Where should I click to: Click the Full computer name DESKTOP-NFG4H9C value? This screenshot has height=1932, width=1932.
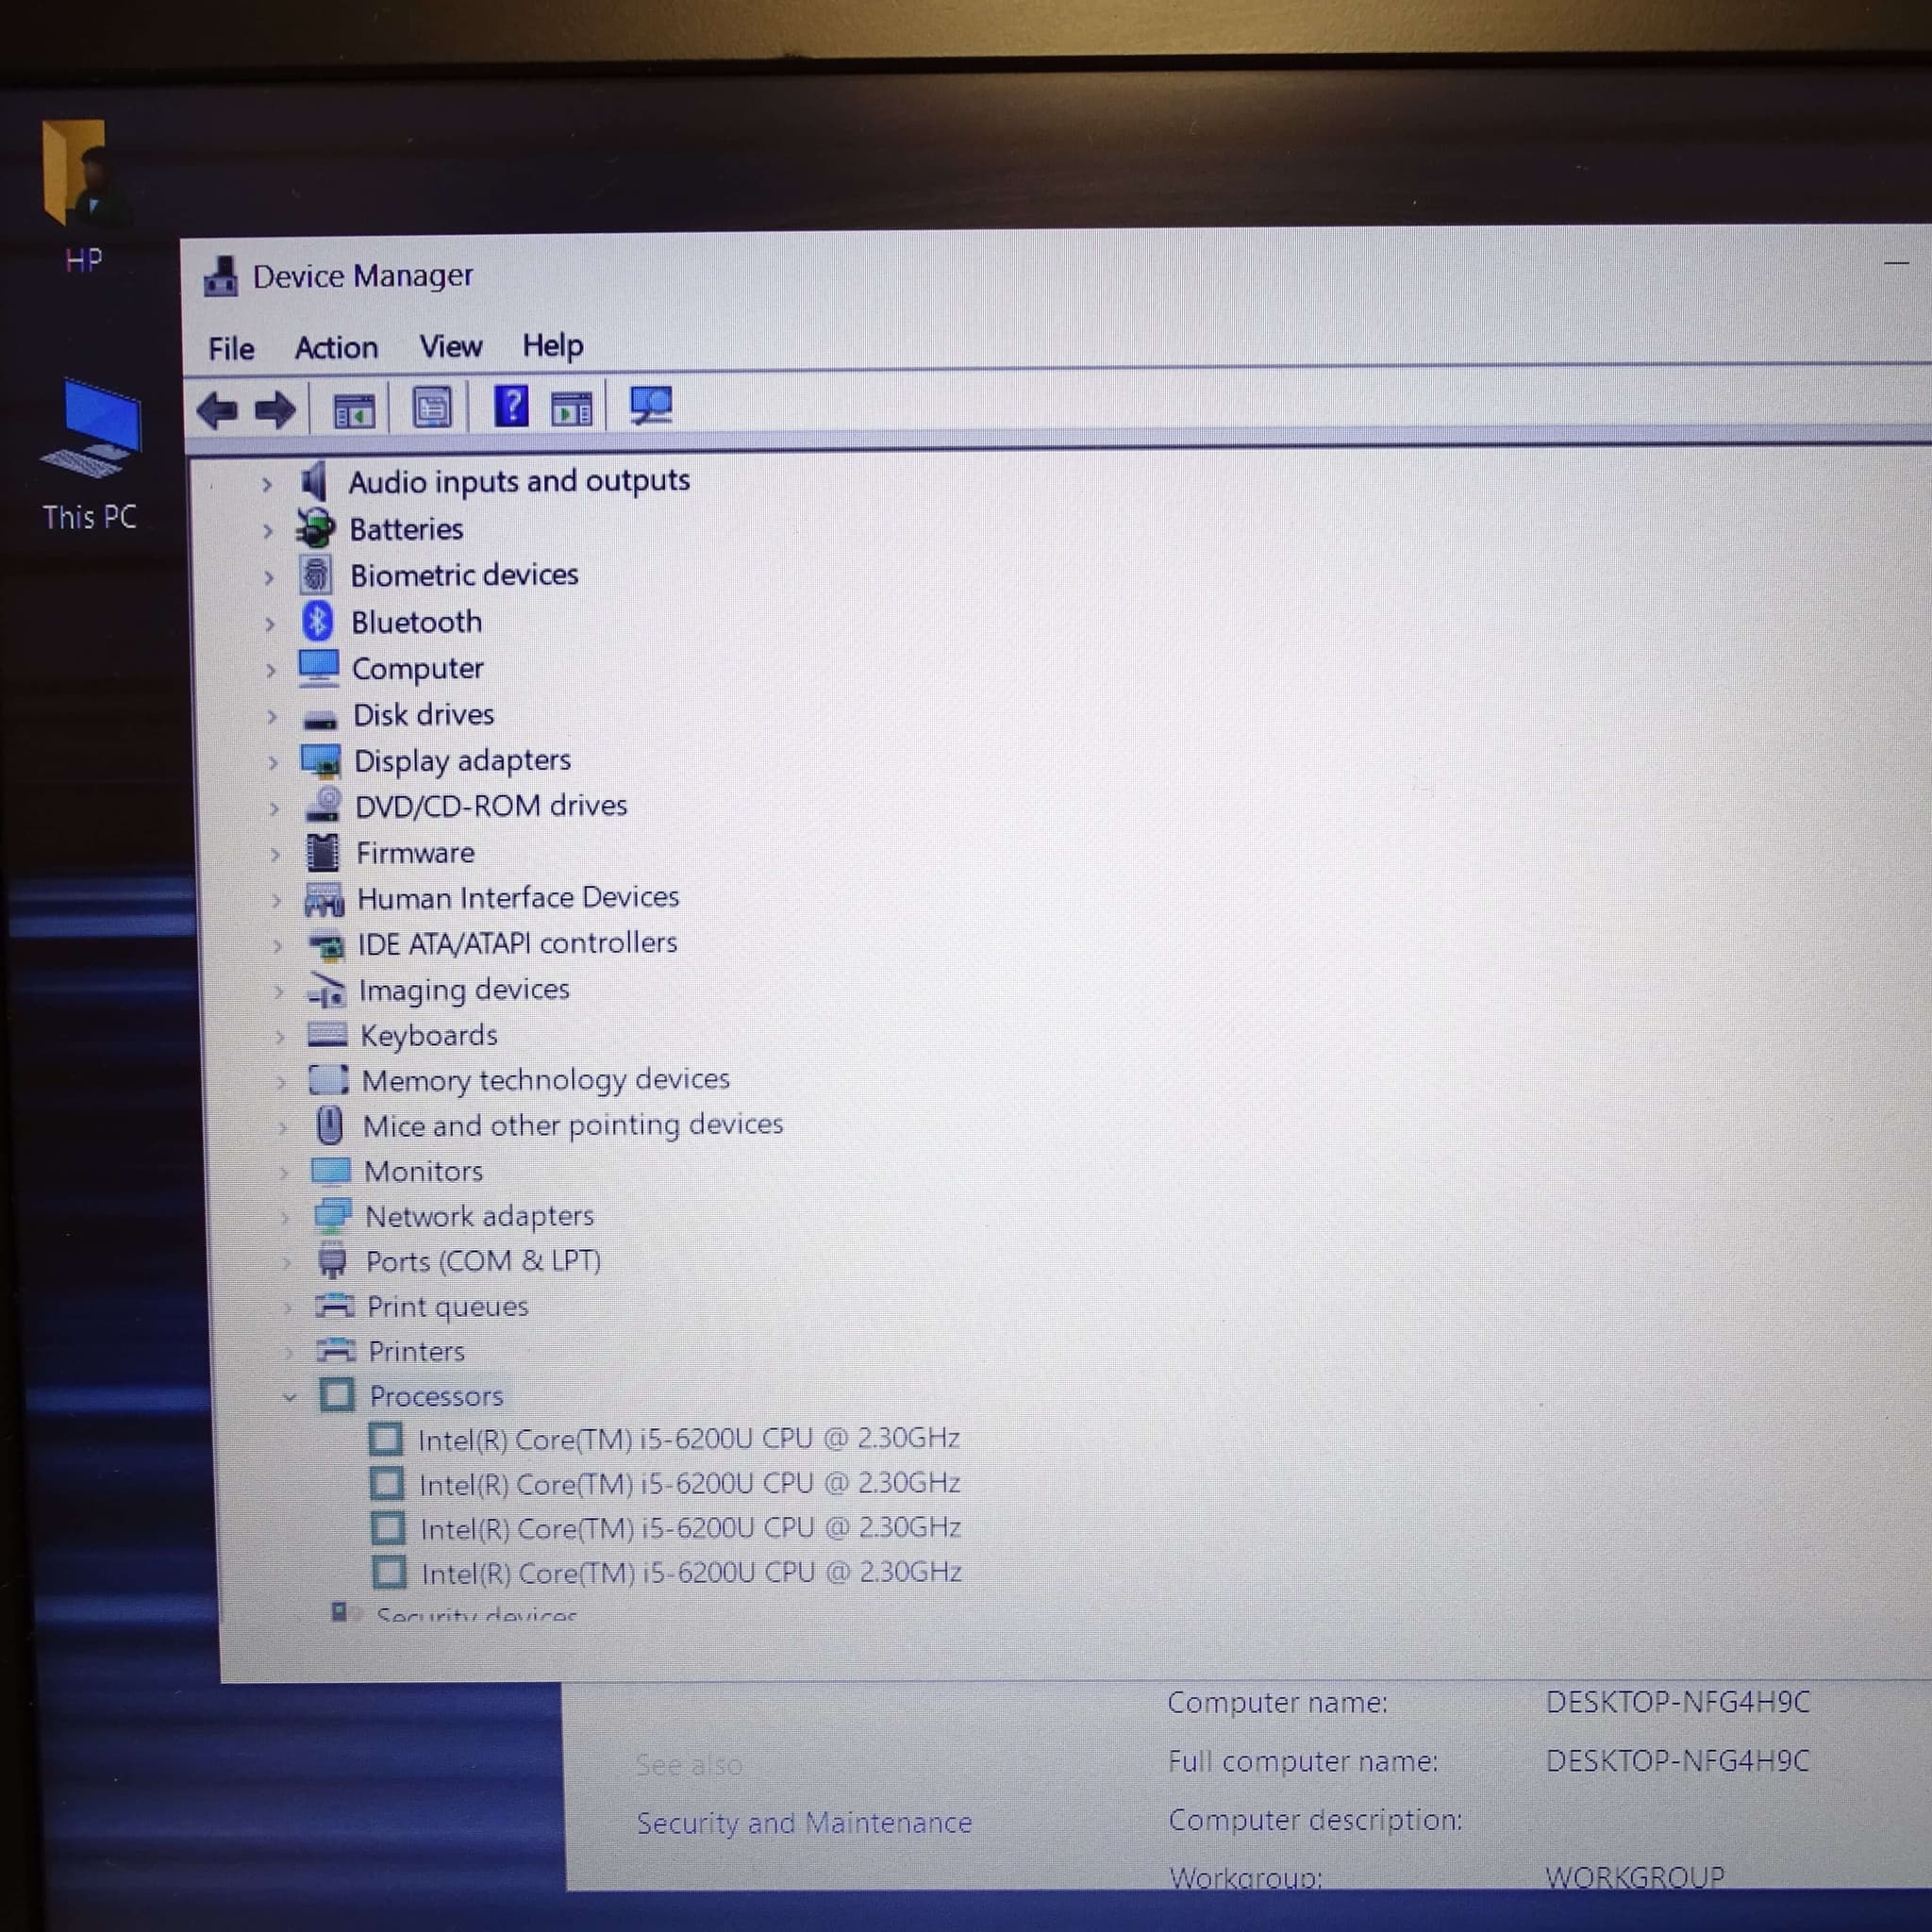coord(1678,1760)
